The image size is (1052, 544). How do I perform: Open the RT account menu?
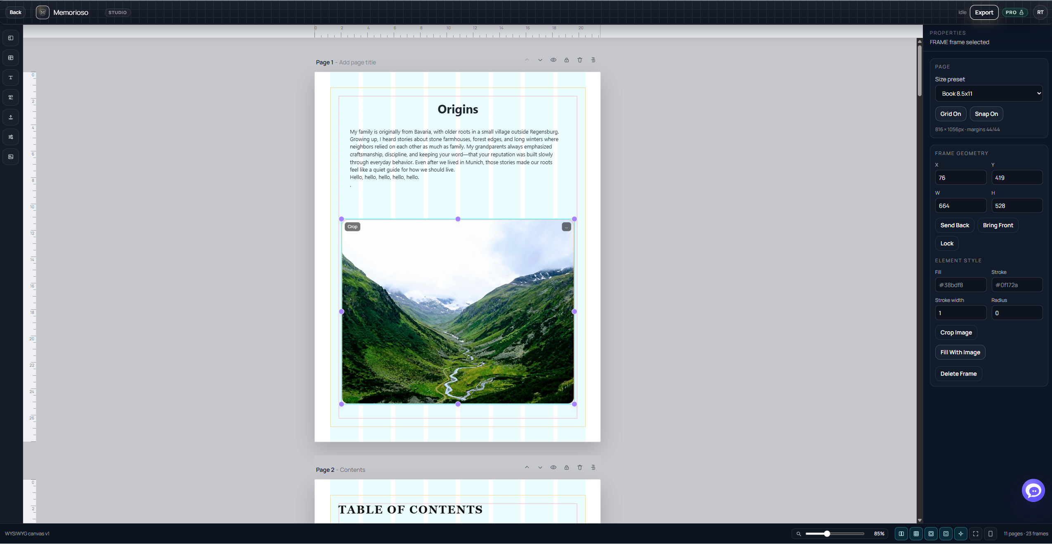[1040, 12]
